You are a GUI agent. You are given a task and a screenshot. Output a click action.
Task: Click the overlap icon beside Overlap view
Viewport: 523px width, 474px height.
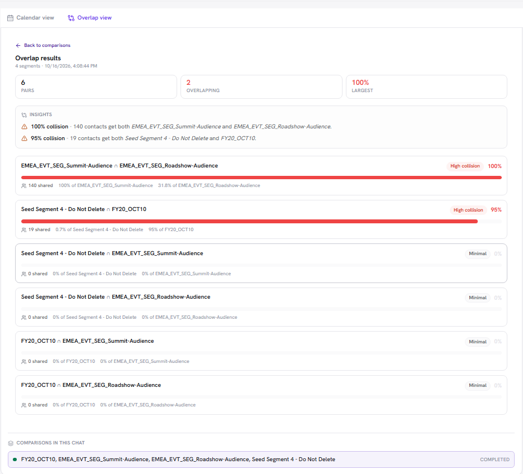(x=71, y=18)
